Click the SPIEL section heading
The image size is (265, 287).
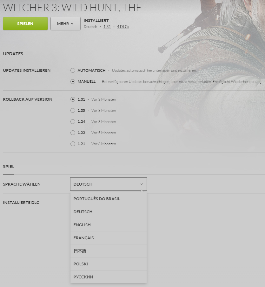coord(9,167)
